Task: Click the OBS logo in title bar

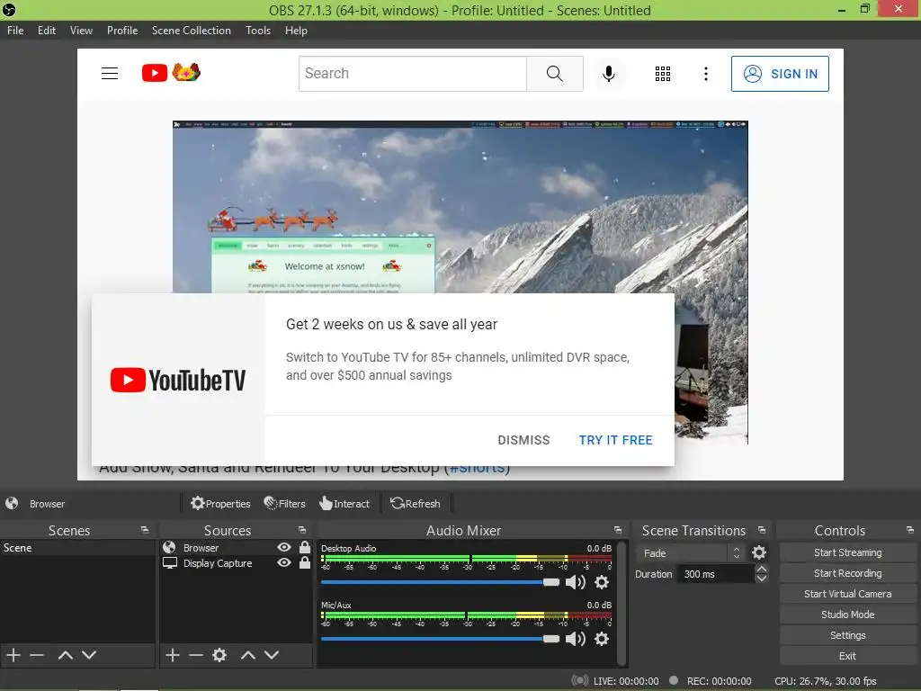Action: (x=9, y=10)
